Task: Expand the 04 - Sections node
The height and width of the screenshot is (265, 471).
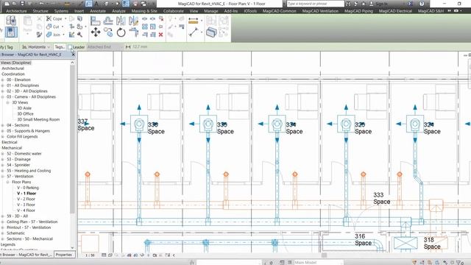Action: (3, 125)
